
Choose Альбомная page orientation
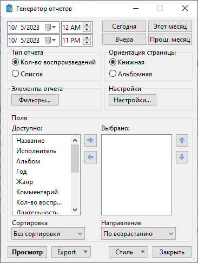pos(130,74)
